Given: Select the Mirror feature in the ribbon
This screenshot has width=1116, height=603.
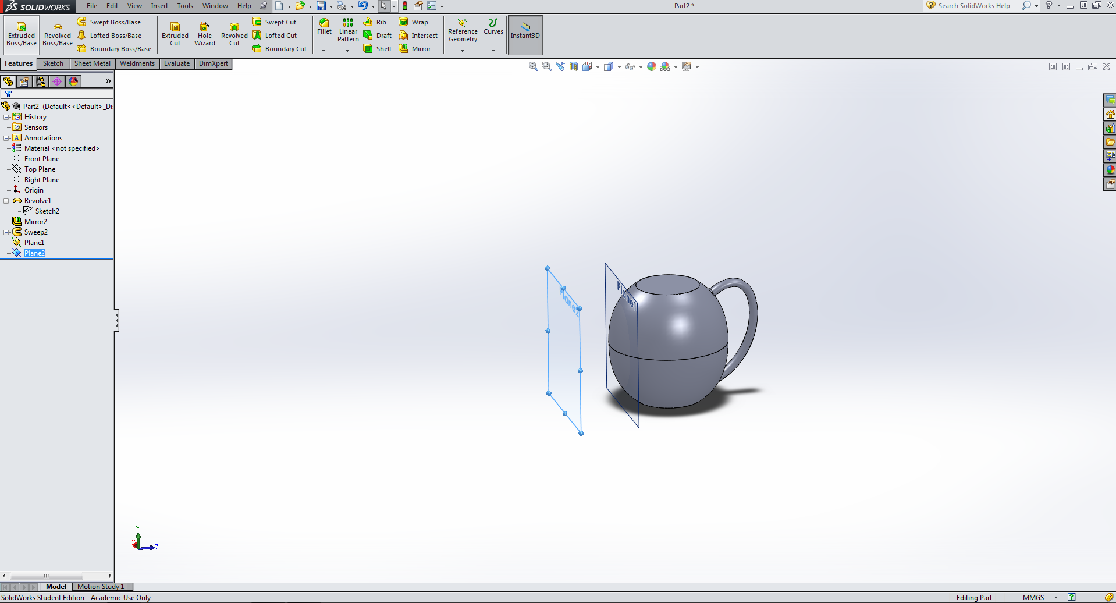Looking at the screenshot, I should click(x=415, y=49).
